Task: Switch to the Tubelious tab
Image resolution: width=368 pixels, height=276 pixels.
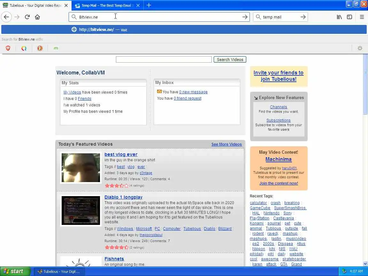Action: (35, 5)
